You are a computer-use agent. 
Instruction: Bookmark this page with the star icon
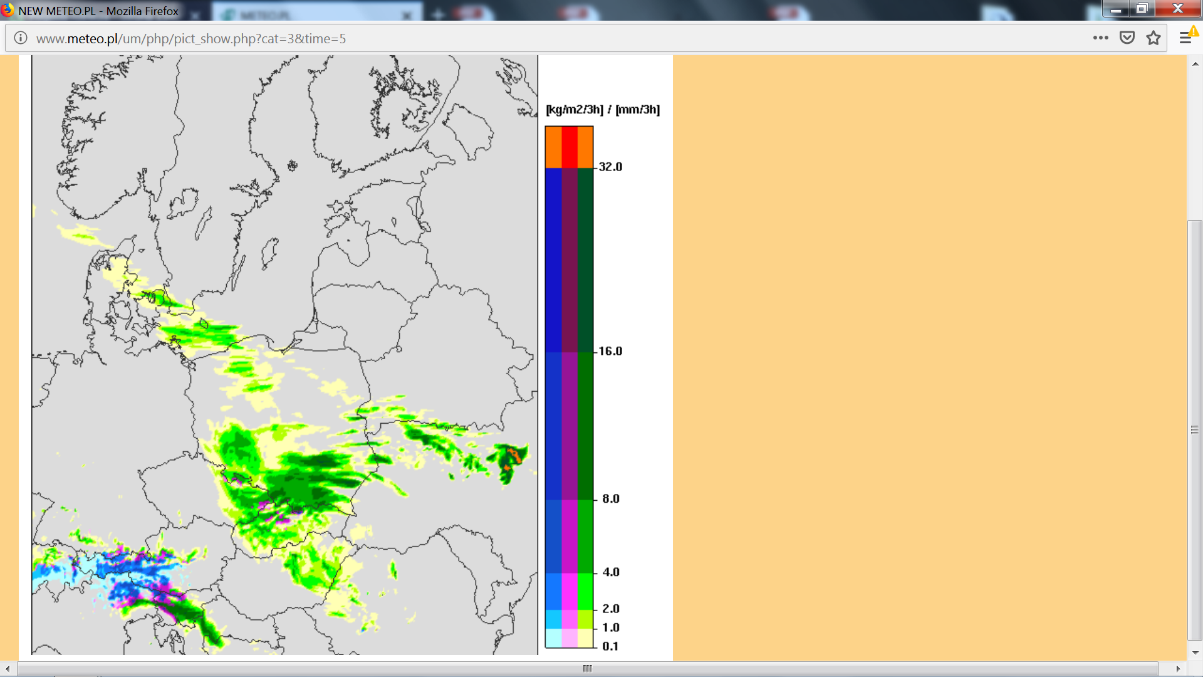pyautogui.click(x=1154, y=38)
